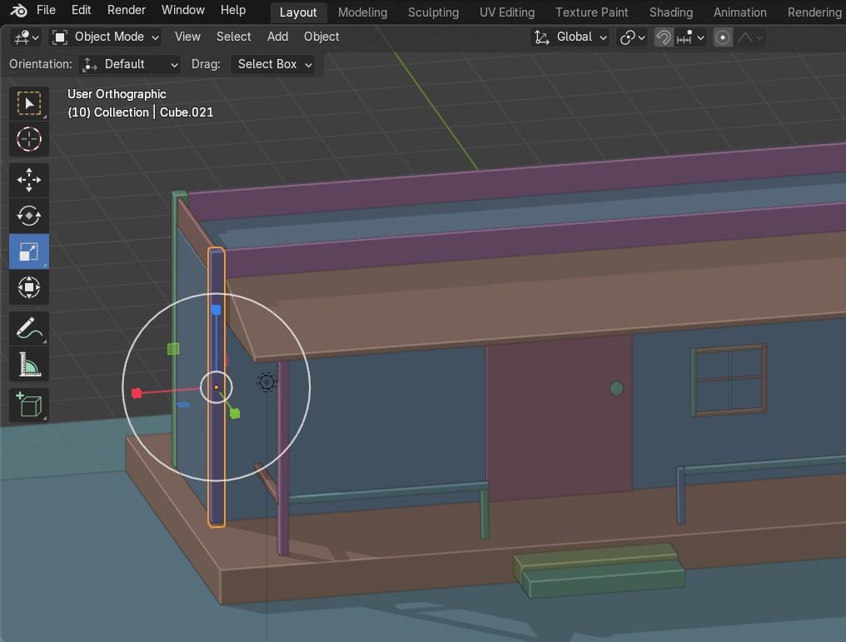Screen dimensions: 846x642
Task: Select the Select Box tool
Action: click(29, 104)
